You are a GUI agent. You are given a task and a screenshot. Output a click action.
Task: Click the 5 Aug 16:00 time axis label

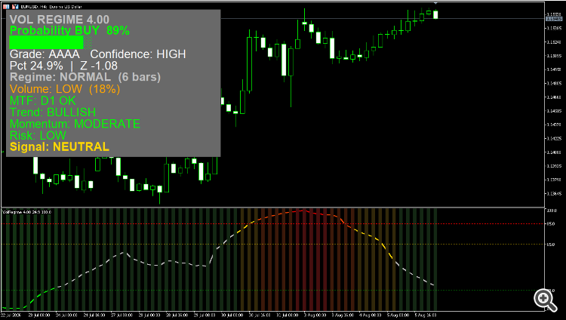(425, 315)
